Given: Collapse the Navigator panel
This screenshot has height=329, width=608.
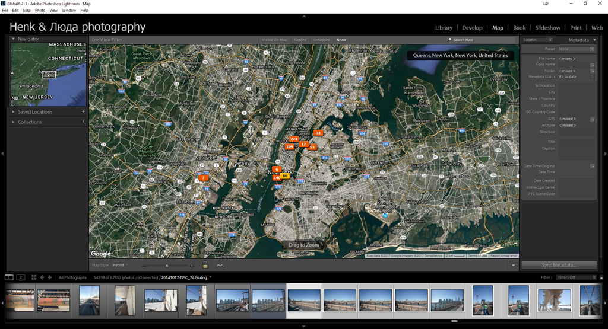Looking at the screenshot, I should coord(13,39).
